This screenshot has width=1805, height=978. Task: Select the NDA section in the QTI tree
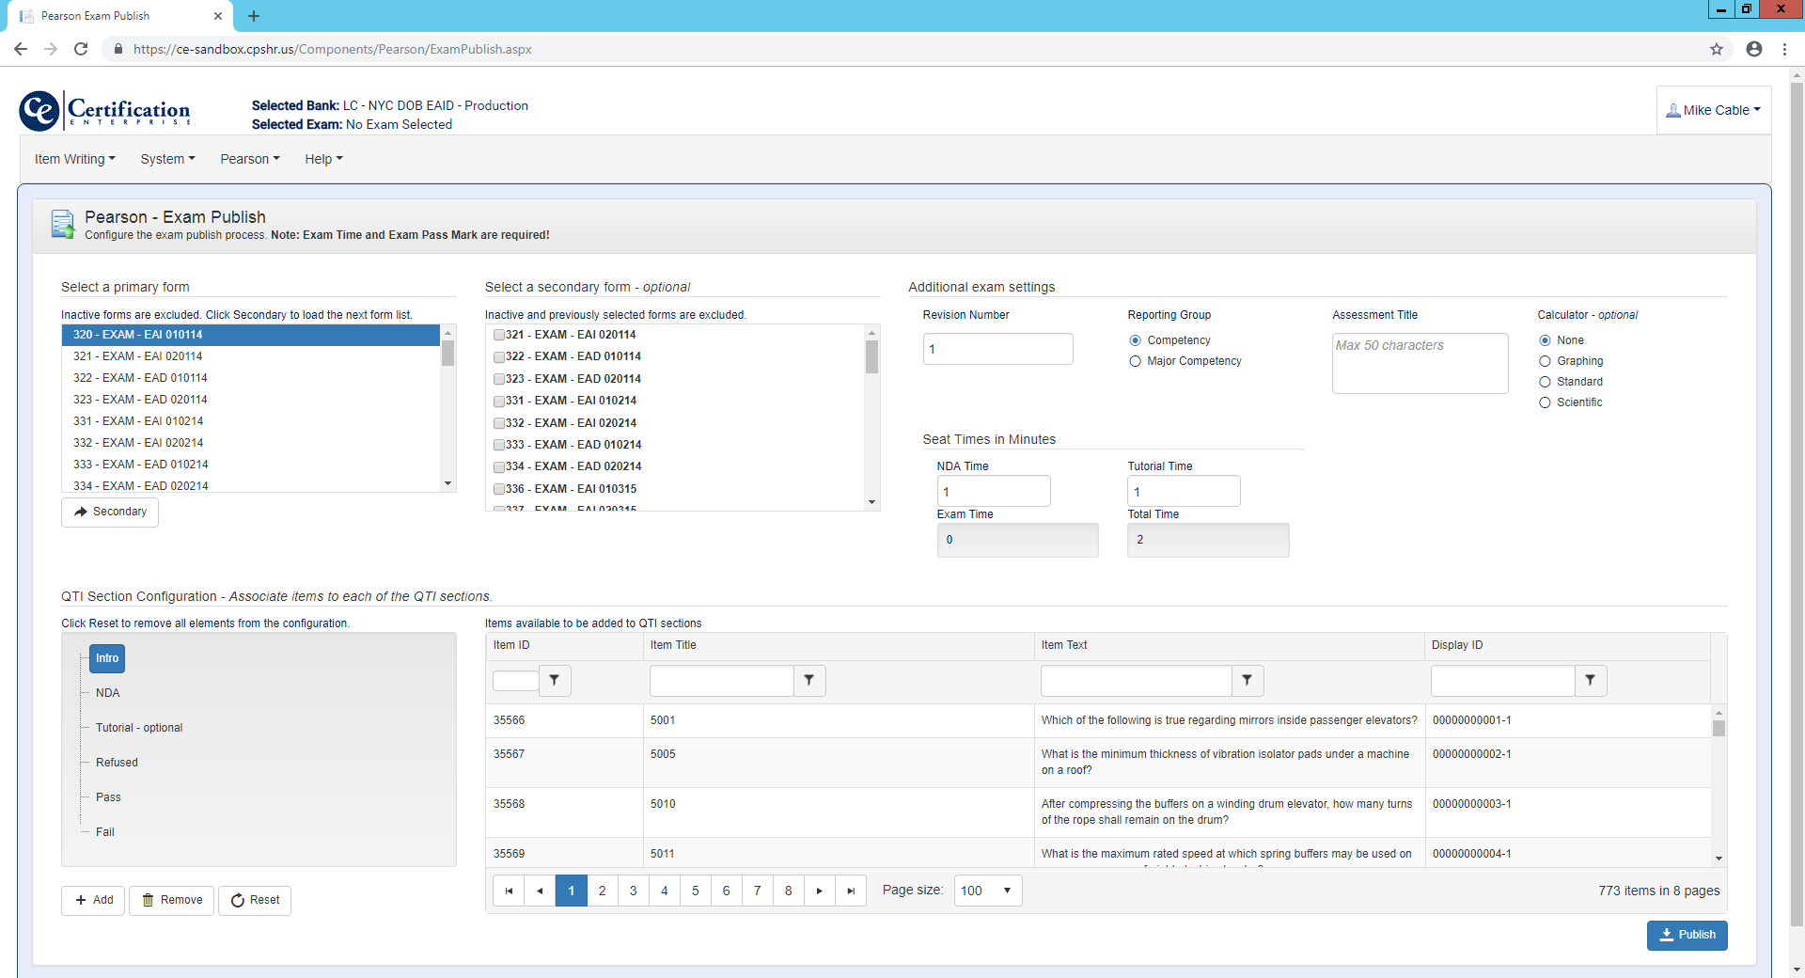108,693
